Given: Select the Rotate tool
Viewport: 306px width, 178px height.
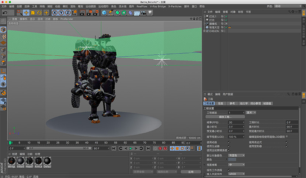Looking at the screenshot, I should tap(39, 13).
